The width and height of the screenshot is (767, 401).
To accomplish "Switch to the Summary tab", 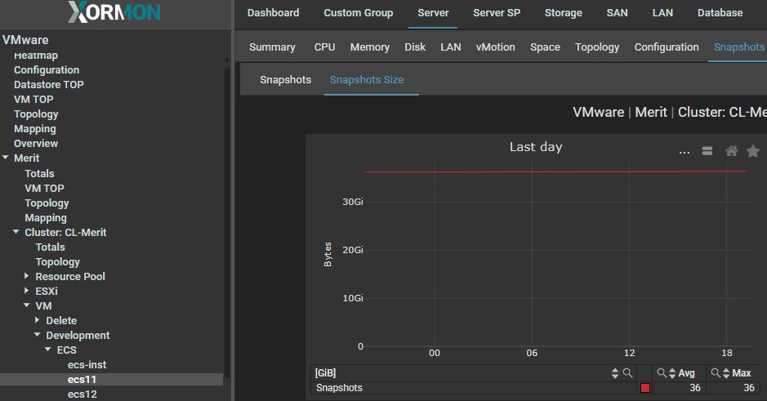I will click(272, 47).
